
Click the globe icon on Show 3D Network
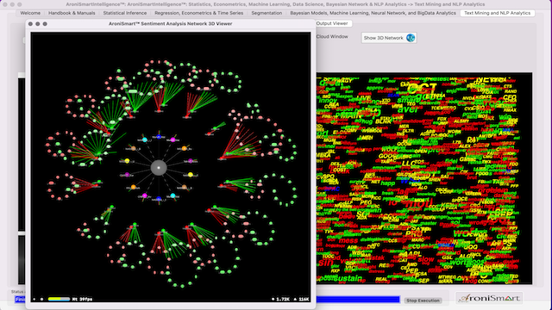click(411, 38)
